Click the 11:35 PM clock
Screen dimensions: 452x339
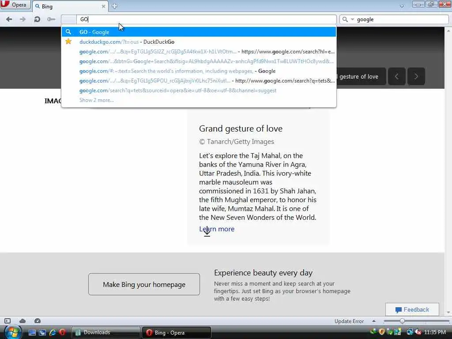435,332
